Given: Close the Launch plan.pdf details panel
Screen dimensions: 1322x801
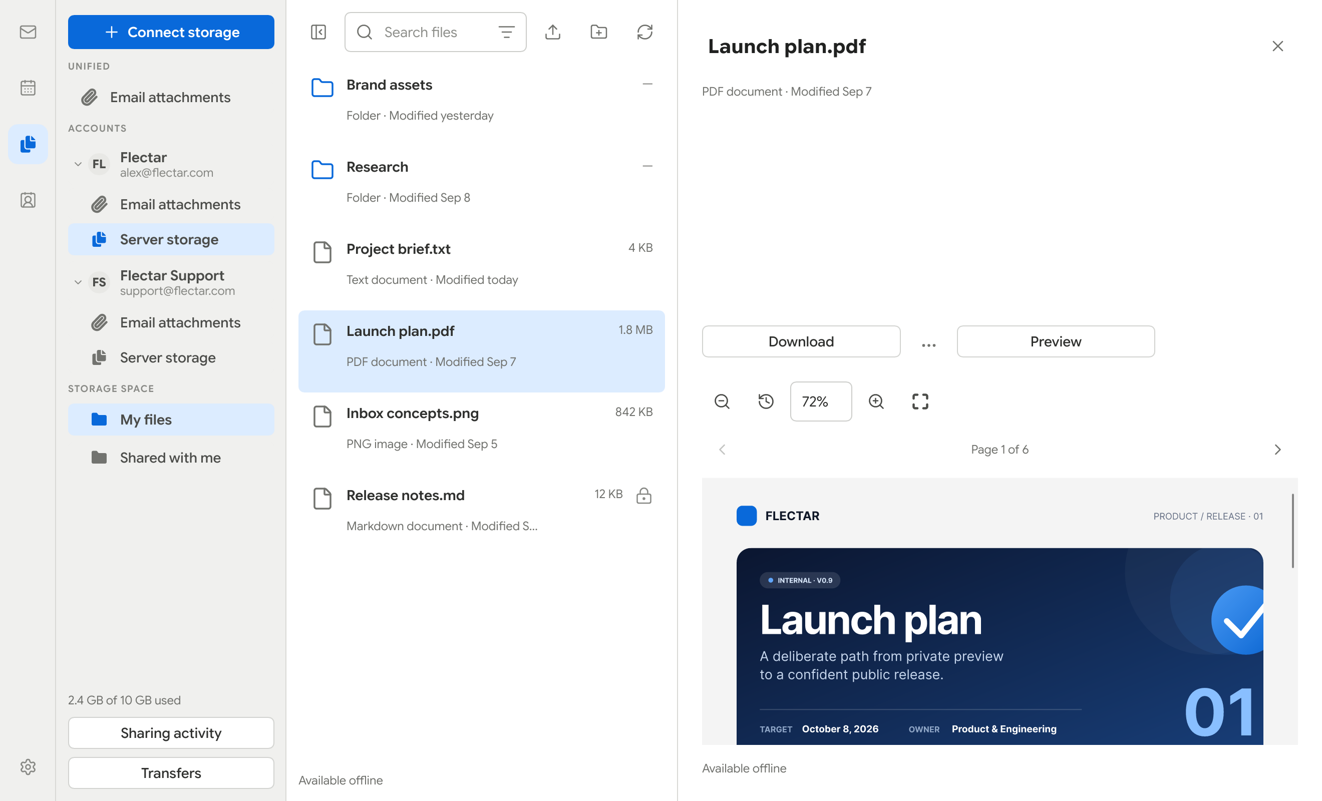Looking at the screenshot, I should (x=1278, y=46).
